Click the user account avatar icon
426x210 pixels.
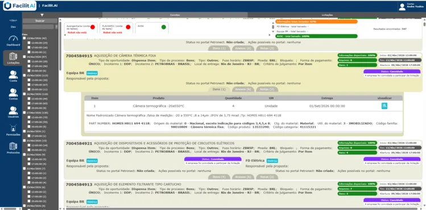402,7
